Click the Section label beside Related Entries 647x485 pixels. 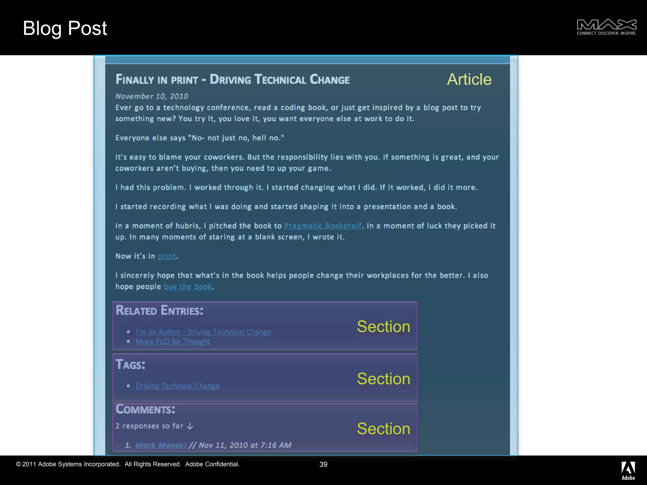point(383,326)
